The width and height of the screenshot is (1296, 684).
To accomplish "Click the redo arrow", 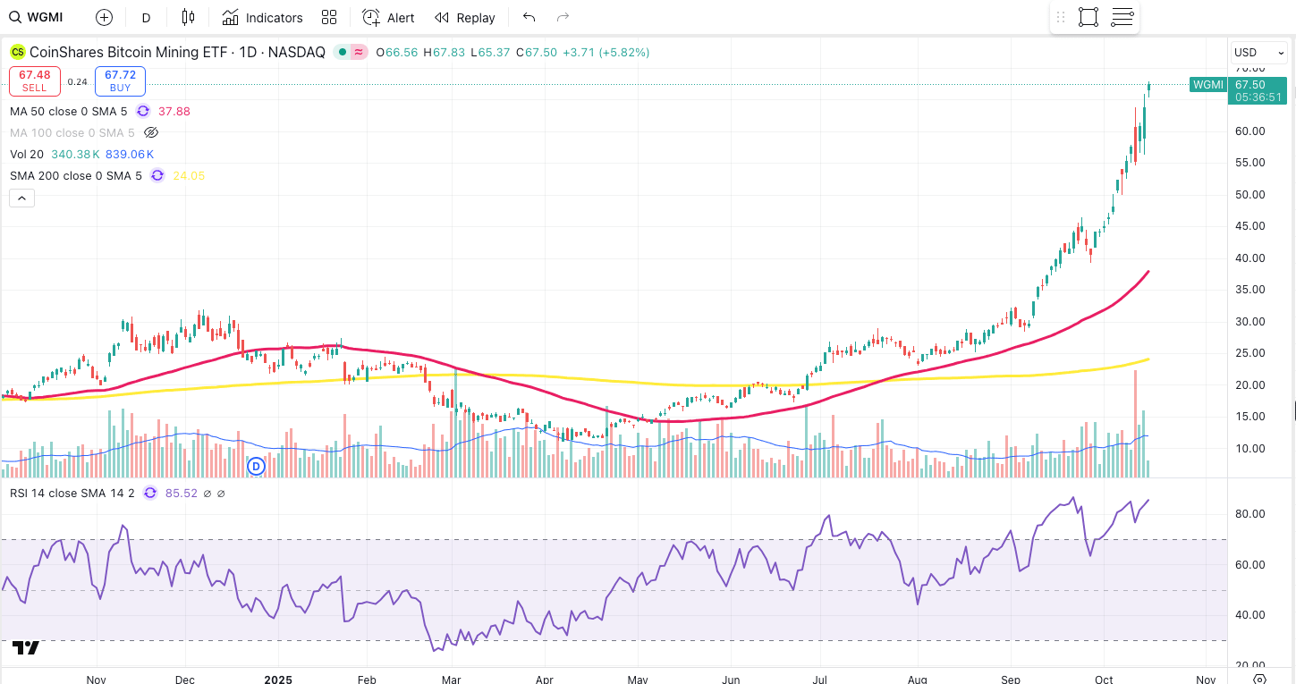I will point(563,18).
